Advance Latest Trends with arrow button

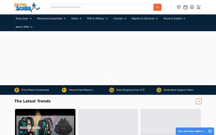click(x=199, y=101)
